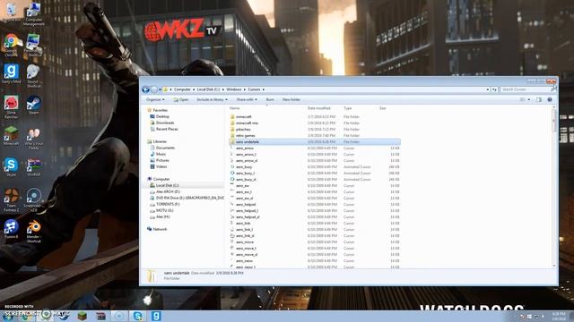The height and width of the screenshot is (322, 574).
Task: Click the Garry's Mod icon in the taskbar
Action: [x=156, y=316]
